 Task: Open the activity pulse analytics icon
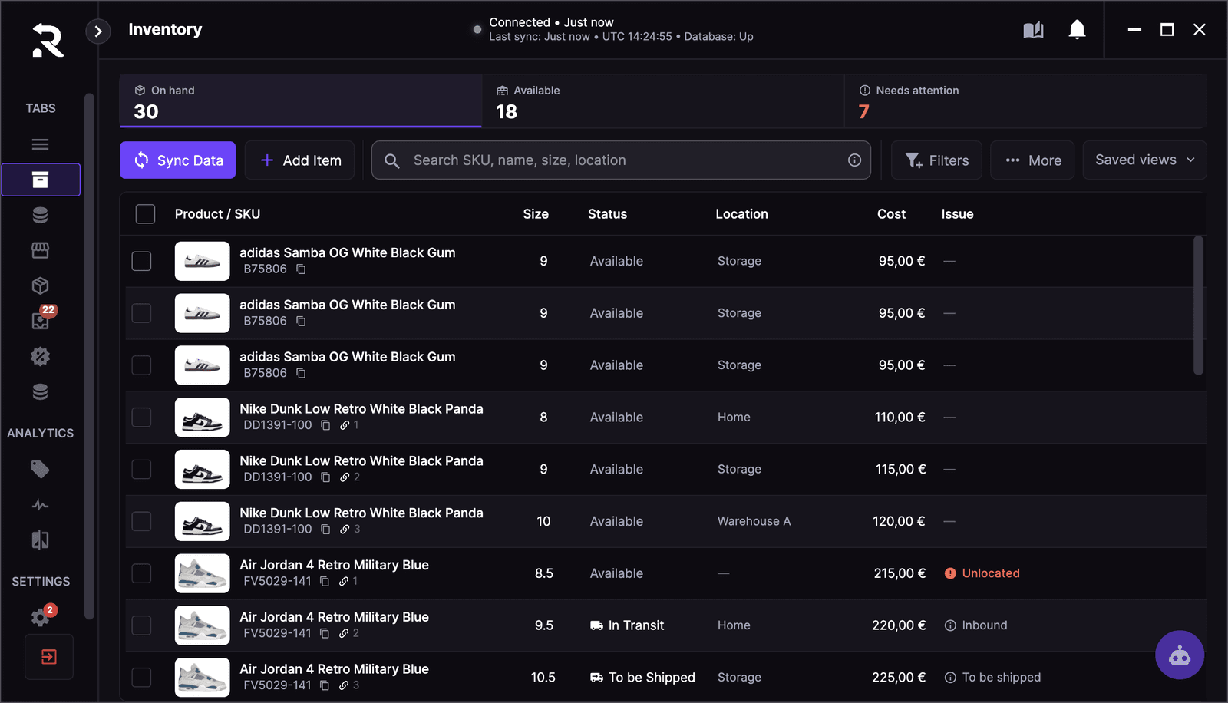click(x=40, y=505)
